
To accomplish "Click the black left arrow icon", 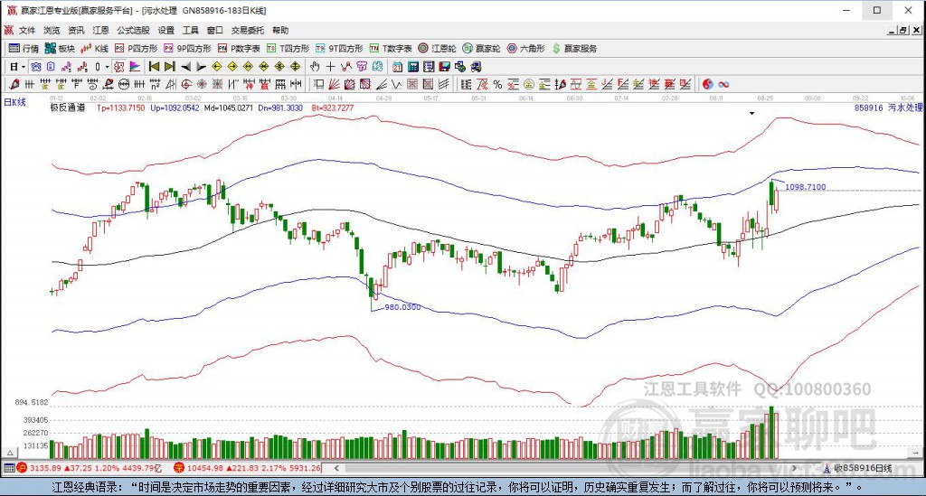I will tap(185, 67).
